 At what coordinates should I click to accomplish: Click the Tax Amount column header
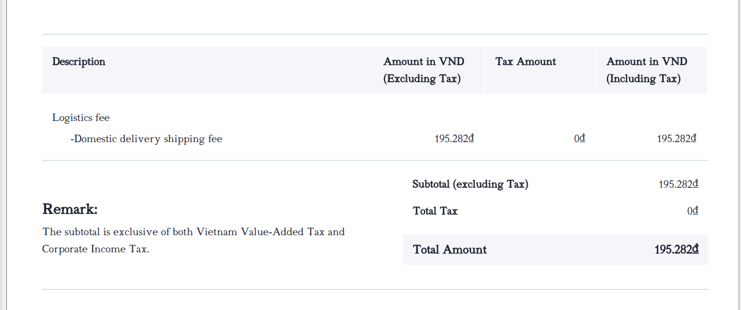point(525,62)
